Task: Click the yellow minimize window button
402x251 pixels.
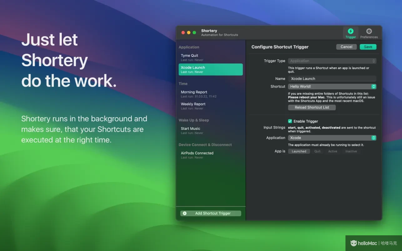Action: pos(189,33)
